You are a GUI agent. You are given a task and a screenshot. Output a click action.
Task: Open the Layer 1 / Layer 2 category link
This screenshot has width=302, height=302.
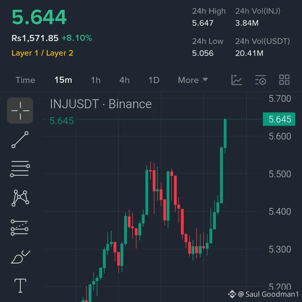[x=42, y=53]
